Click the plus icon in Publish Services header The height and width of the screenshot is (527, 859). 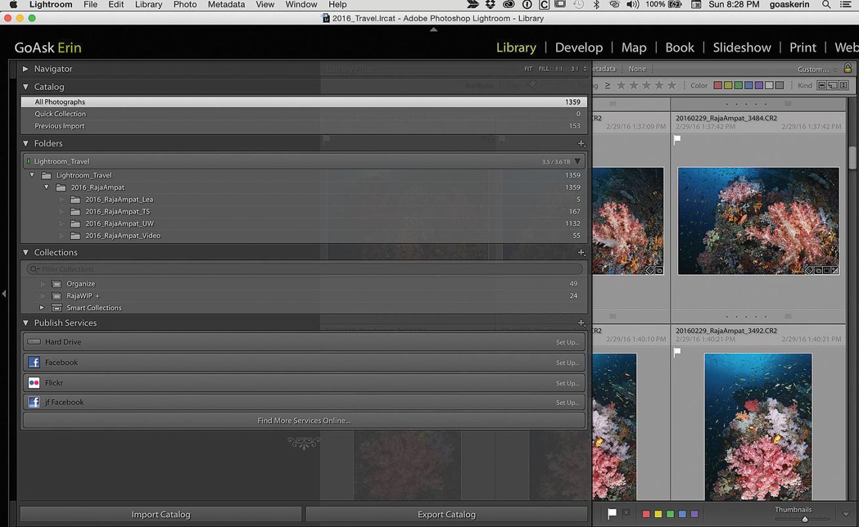coord(580,323)
